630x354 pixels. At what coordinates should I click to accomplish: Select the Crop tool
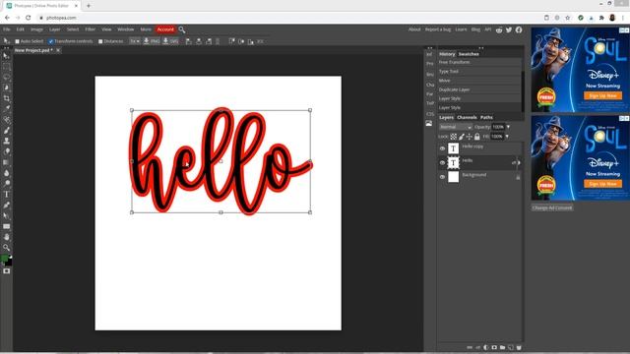pos(7,98)
